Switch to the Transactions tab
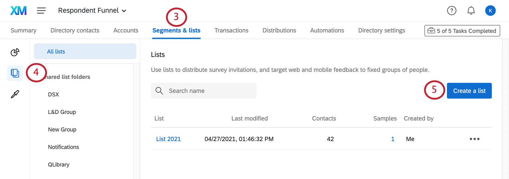The height and width of the screenshot is (179, 509). [231, 30]
